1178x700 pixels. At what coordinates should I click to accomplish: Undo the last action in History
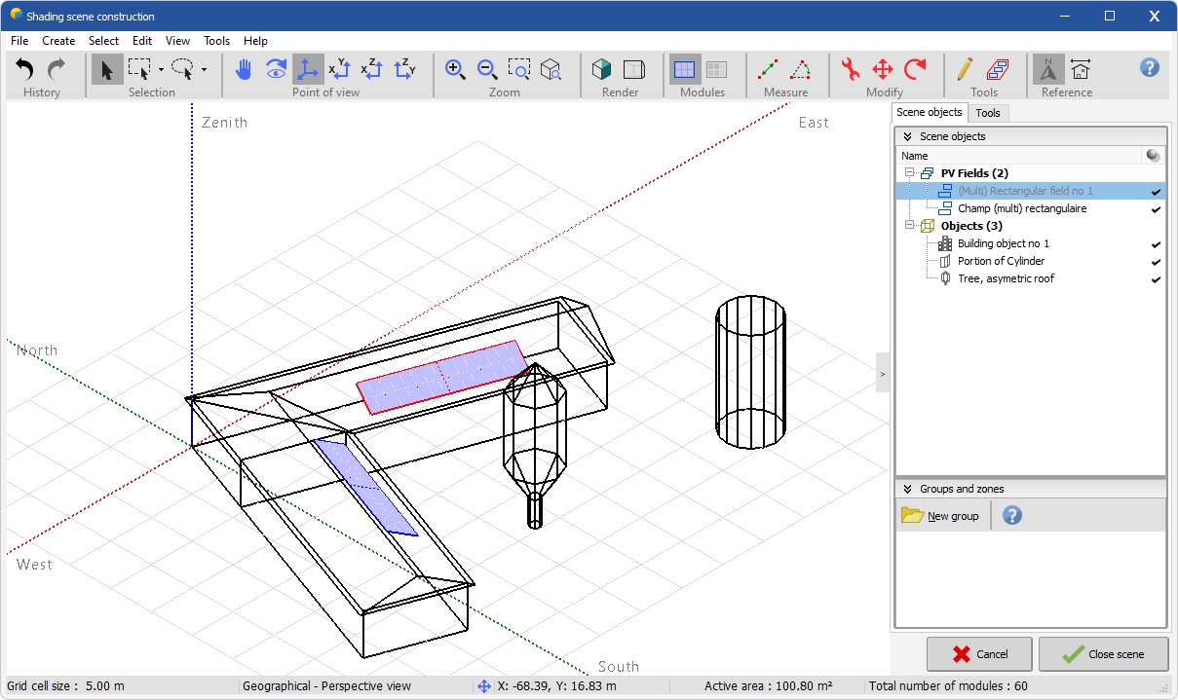pyautogui.click(x=25, y=69)
